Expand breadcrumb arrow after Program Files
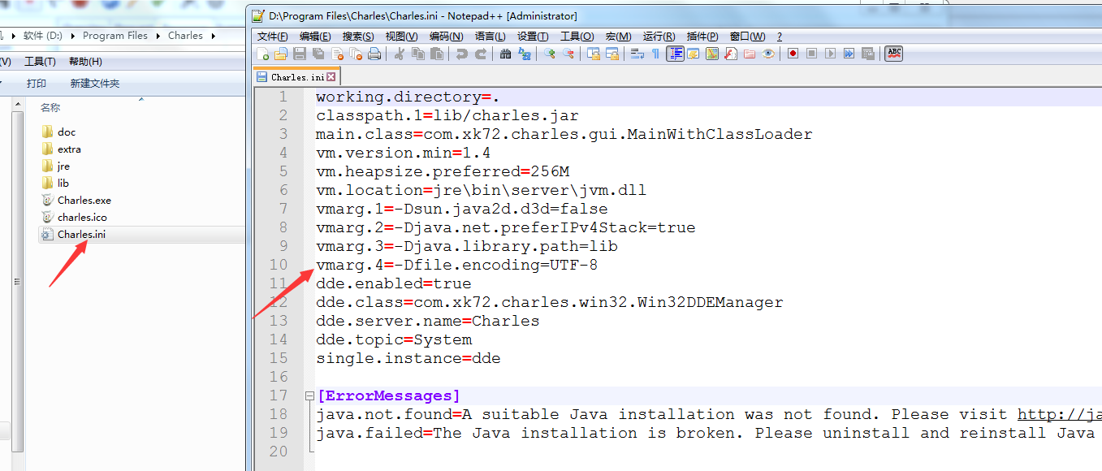This screenshot has height=471, width=1102. click(x=158, y=36)
